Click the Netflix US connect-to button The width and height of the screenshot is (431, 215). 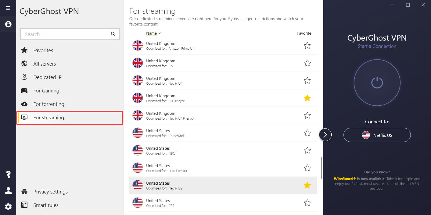point(377,135)
